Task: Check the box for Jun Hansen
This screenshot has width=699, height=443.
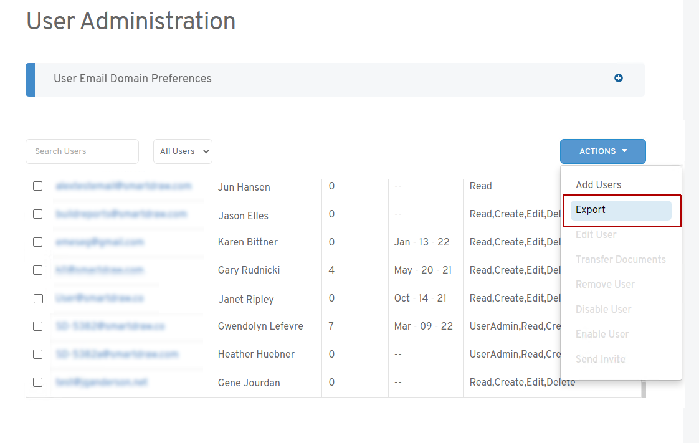Action: [38, 186]
